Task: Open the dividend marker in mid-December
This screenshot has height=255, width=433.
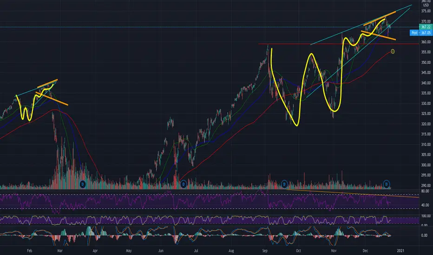Action: click(x=387, y=184)
